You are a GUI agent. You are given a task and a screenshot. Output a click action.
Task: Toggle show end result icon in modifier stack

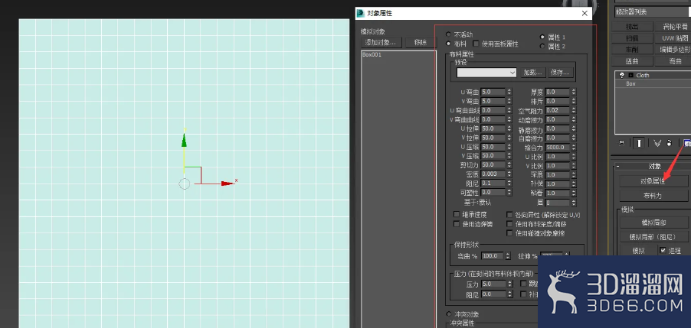640,143
